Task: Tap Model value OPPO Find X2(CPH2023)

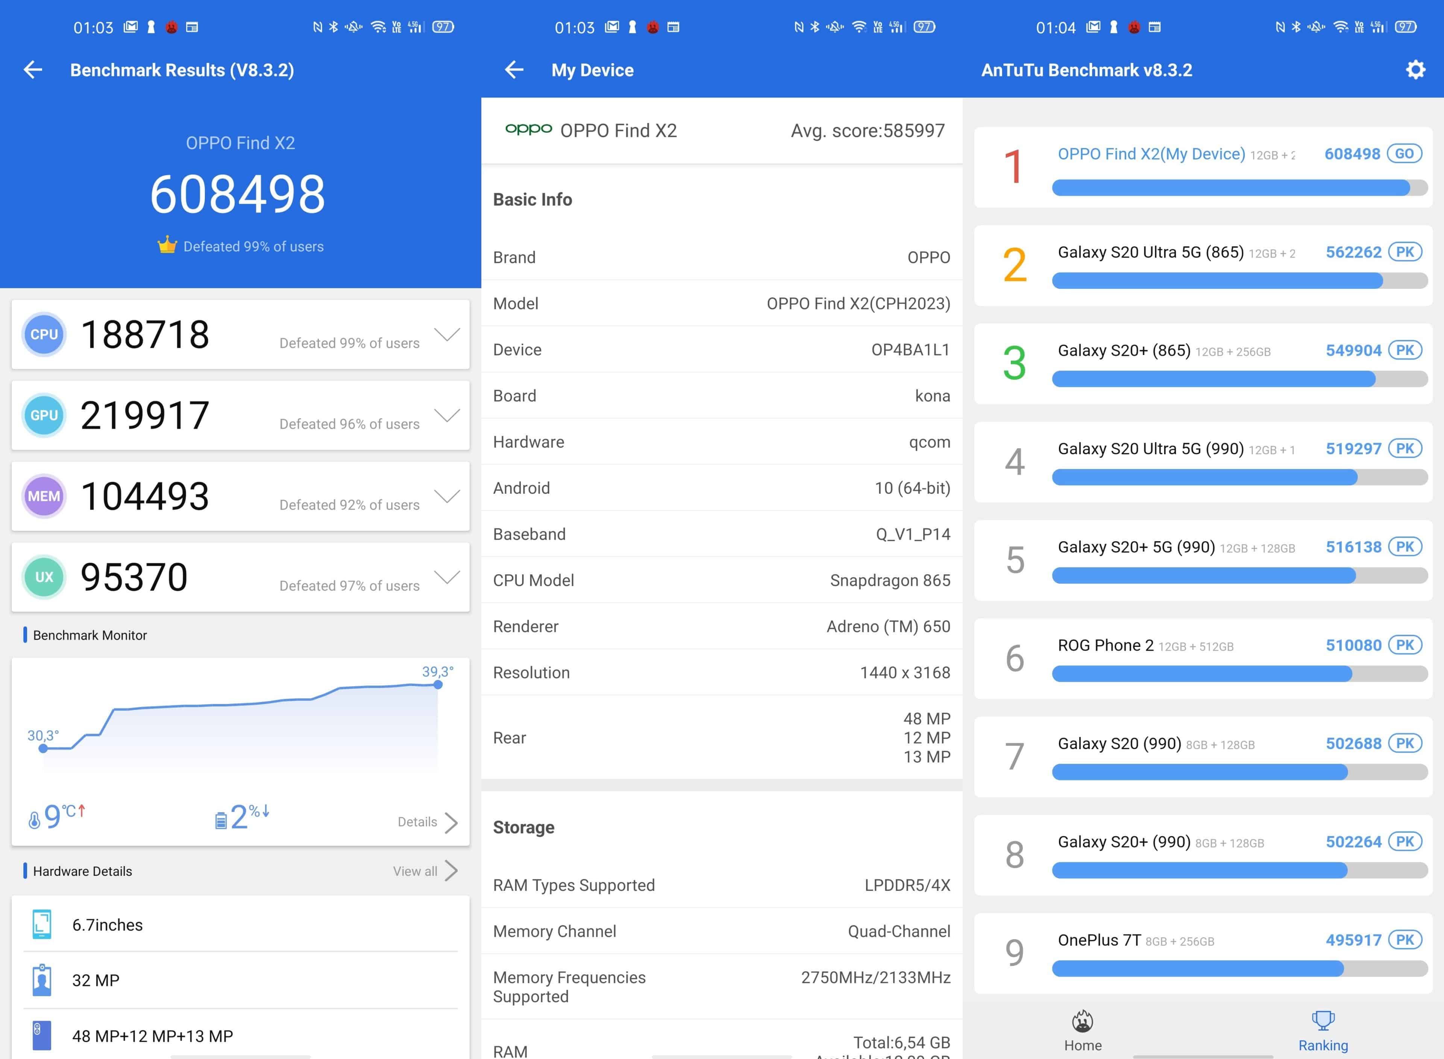Action: click(x=859, y=303)
